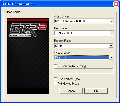
Task: Click the Fullscreen Anti-Aliasing label text
Action: tap(72, 66)
